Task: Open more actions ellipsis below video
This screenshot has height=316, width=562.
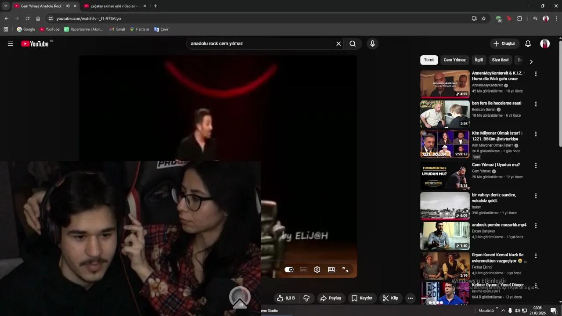Action: (410, 298)
